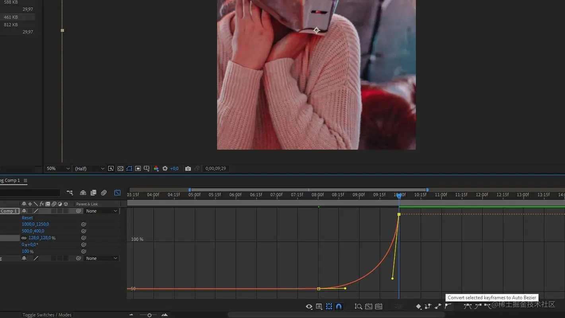Toggle show transform box in graph editor
The image size is (565, 318).
[x=329, y=306]
